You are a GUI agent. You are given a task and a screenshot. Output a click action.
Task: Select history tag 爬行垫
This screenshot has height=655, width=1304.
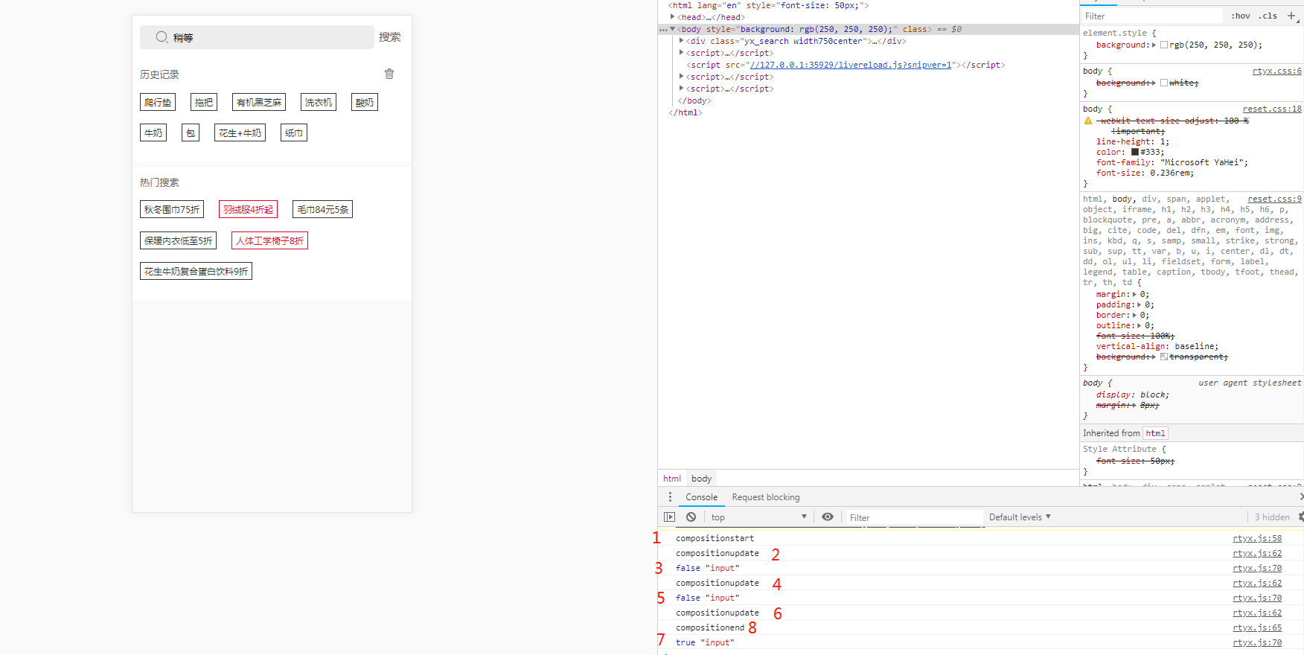tap(158, 102)
